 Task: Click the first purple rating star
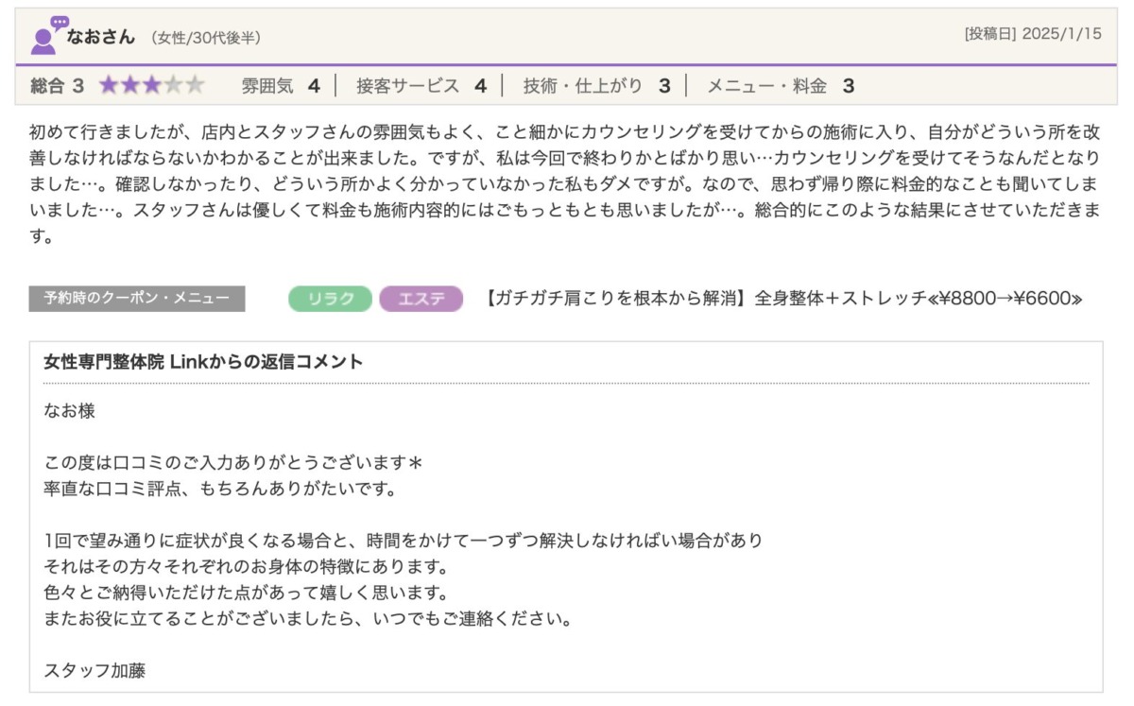coord(109,86)
